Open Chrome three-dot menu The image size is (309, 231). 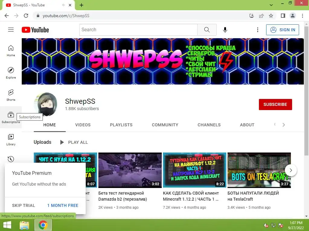pos(302,16)
